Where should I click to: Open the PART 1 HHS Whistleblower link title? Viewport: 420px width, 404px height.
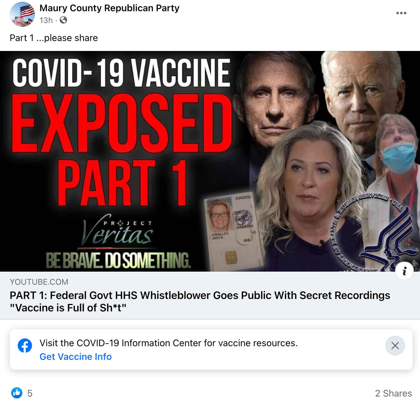click(x=200, y=301)
